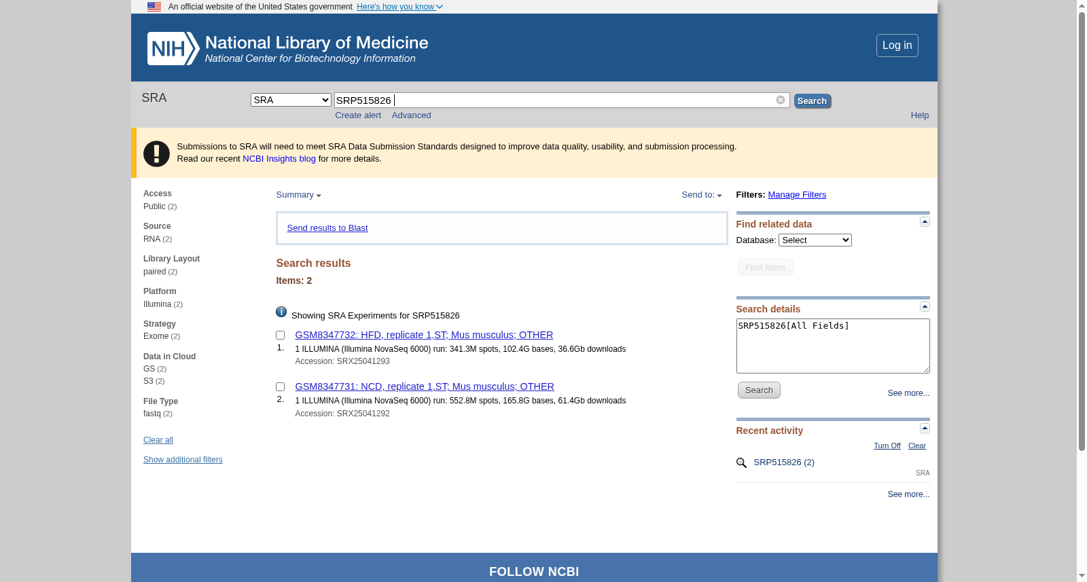Clear recent activity list
Image resolution: width=1087 pixels, height=582 pixels.
click(916, 446)
